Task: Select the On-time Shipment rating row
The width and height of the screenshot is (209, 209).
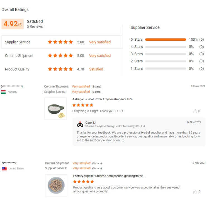Action: click(19, 56)
